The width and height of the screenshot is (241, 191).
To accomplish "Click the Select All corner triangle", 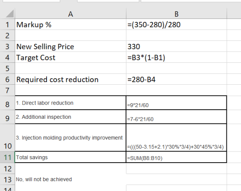I will [x=10, y=14].
